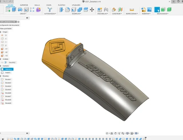Open a new document tab with plus
This screenshot has width=183, height=140.
174,1
